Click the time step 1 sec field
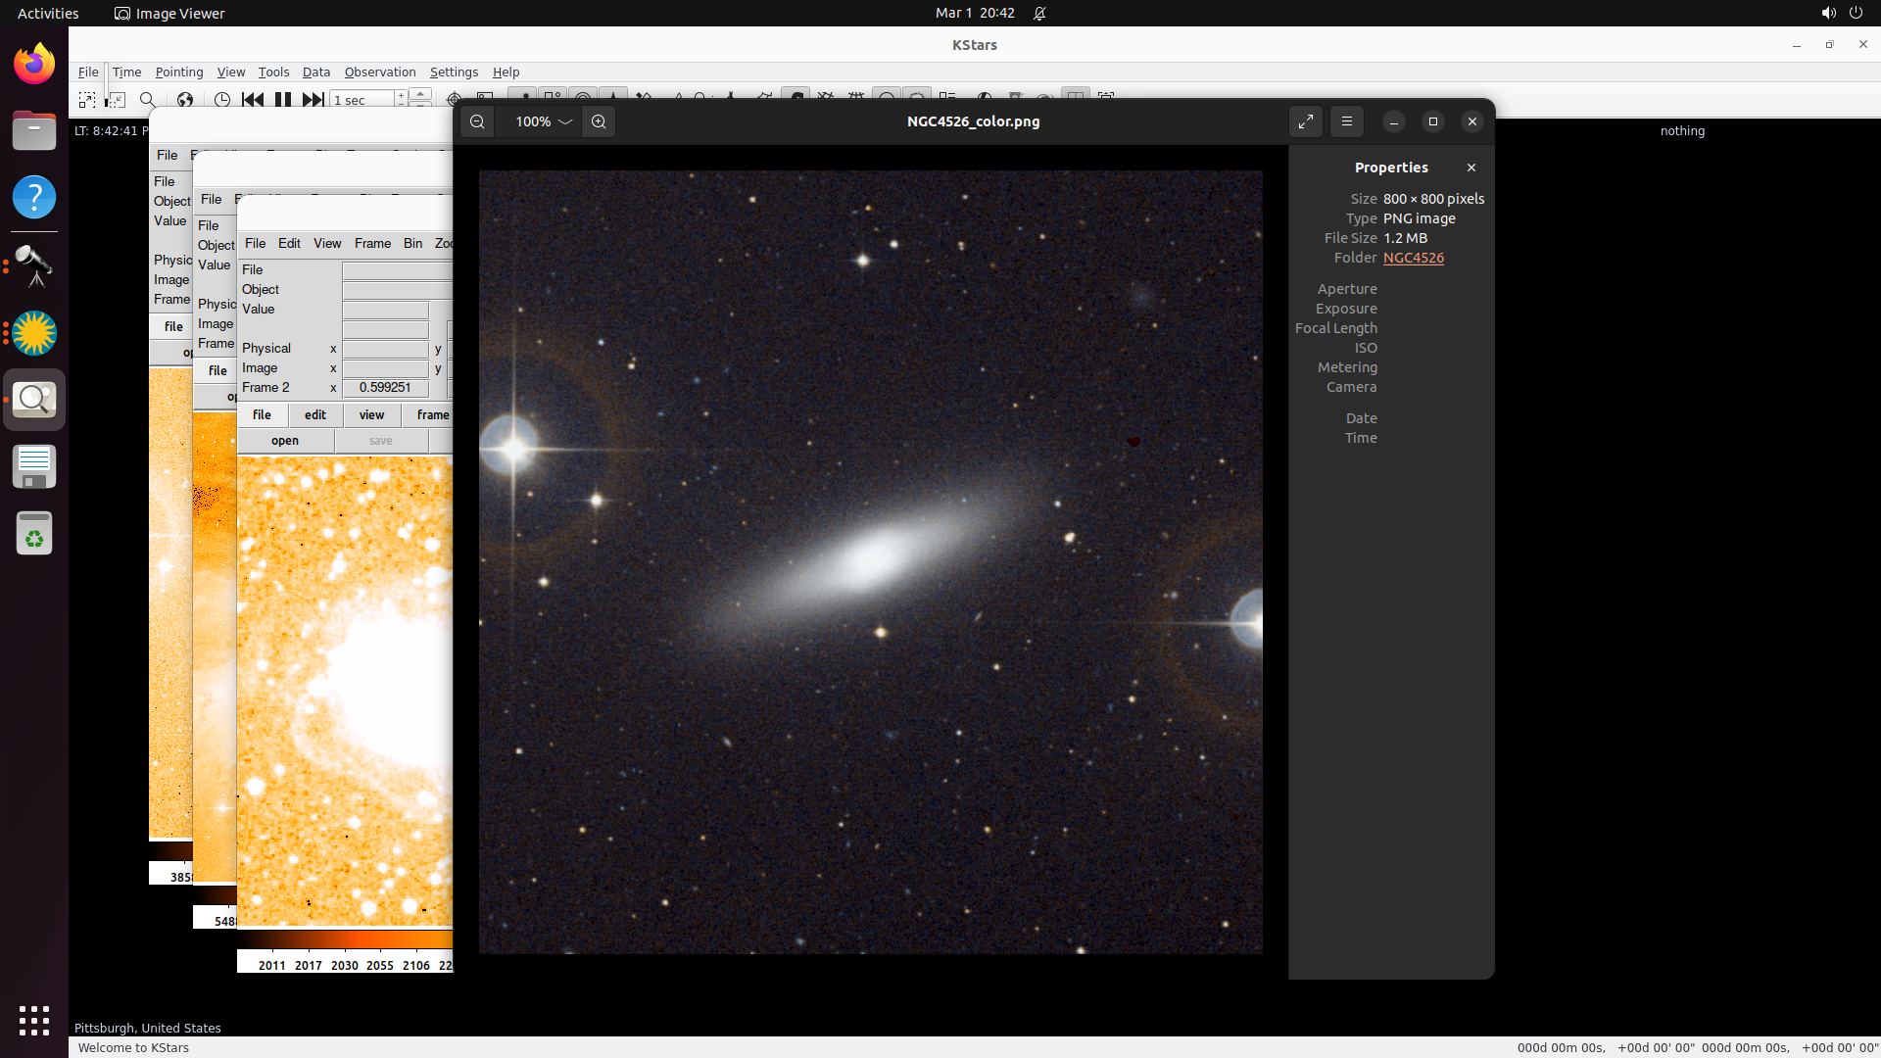The image size is (1881, 1058). click(x=362, y=100)
